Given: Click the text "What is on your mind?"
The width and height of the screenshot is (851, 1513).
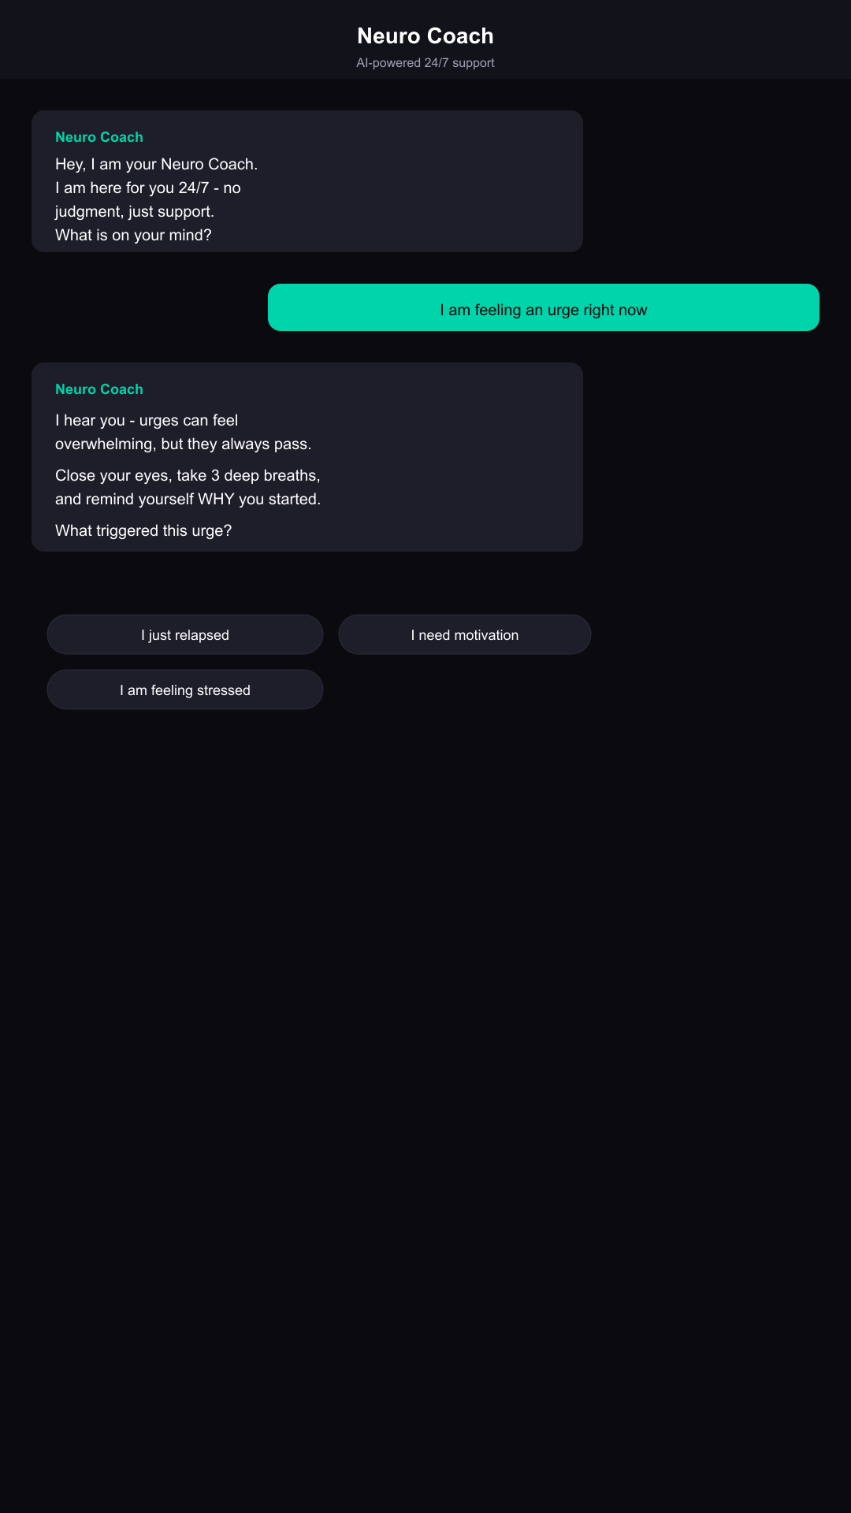Looking at the screenshot, I should pos(133,234).
